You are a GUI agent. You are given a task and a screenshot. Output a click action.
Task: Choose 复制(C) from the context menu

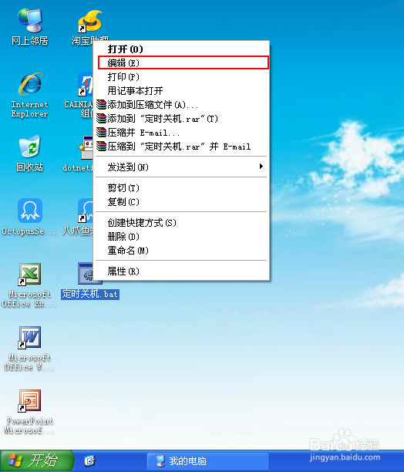coord(181,202)
